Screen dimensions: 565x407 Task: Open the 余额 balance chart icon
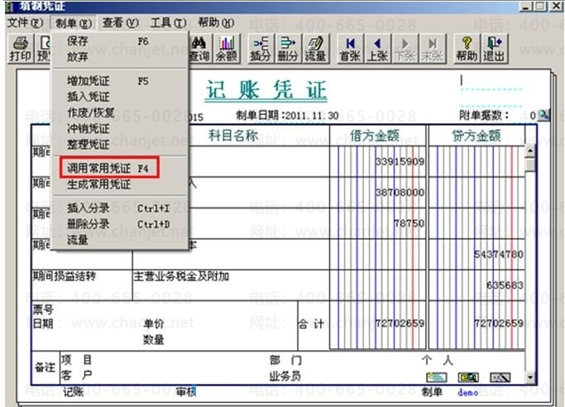(x=227, y=49)
